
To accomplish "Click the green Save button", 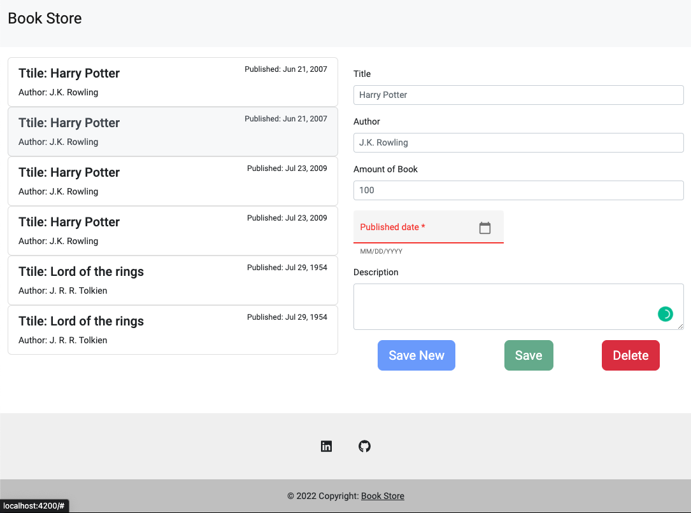I will 529,355.
